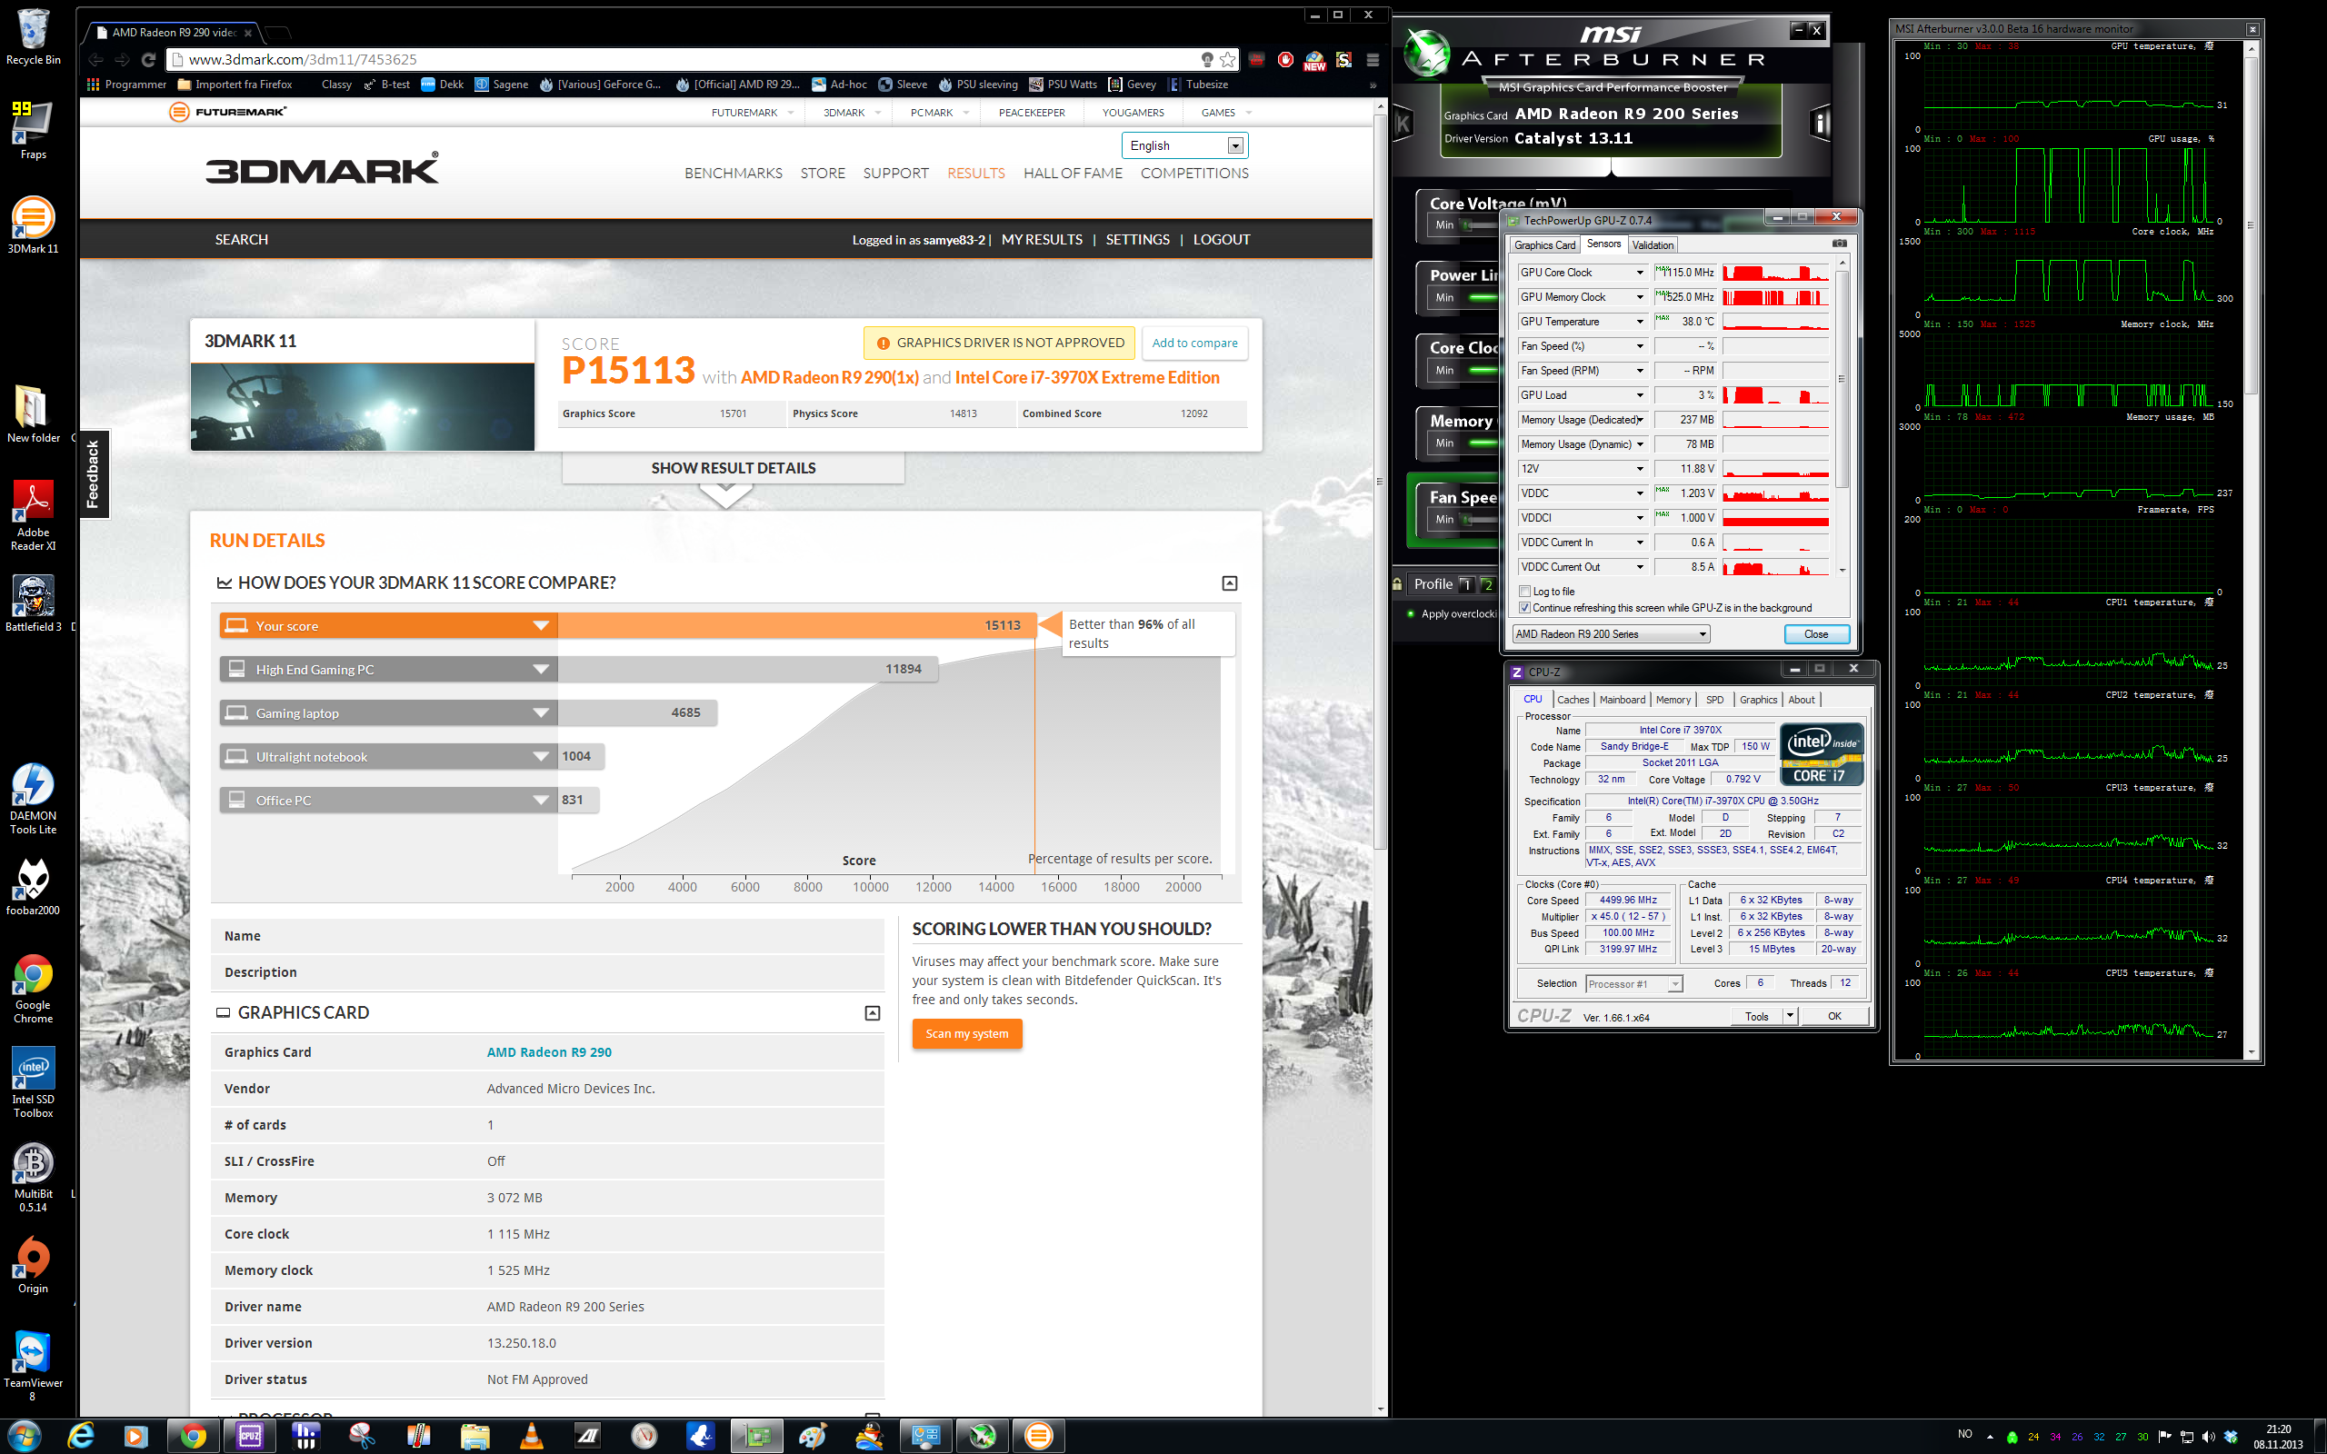Viewport: 2327px width, 1454px height.
Task: Open the GPU-Z screenshot camera icon
Action: coord(1839,244)
